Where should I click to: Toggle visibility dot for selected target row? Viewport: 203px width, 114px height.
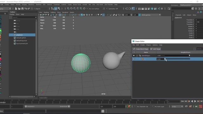click(x=134, y=59)
